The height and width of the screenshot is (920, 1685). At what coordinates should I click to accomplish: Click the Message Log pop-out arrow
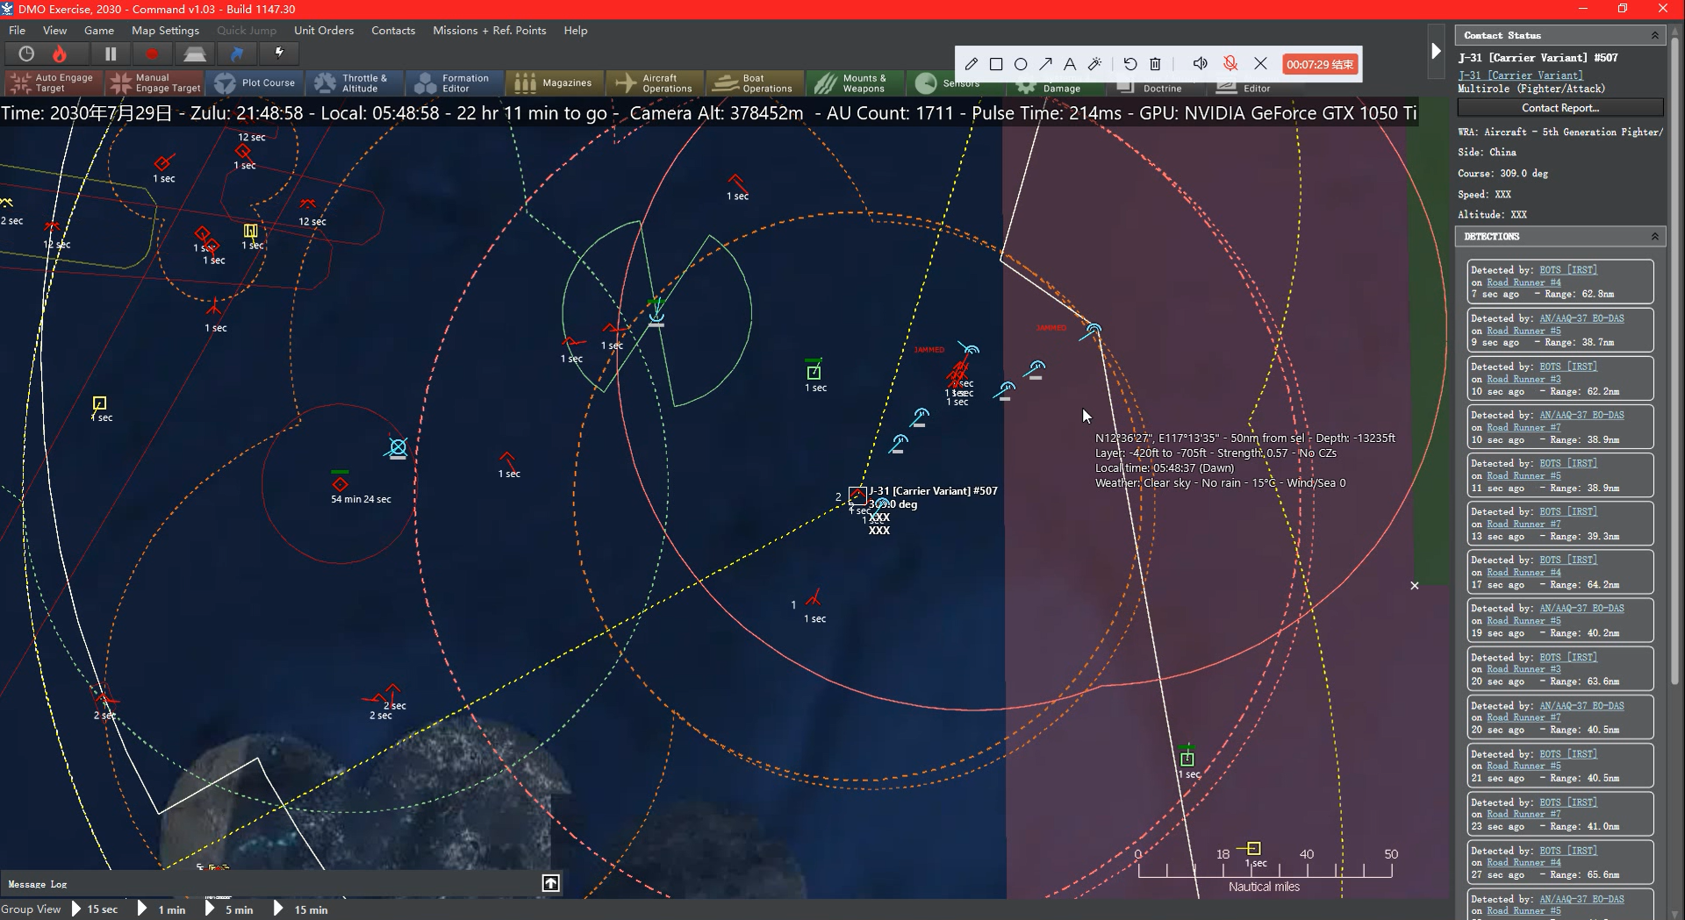(551, 883)
